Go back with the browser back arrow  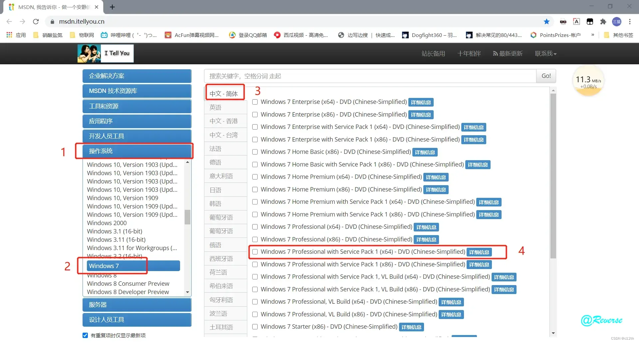coord(9,22)
